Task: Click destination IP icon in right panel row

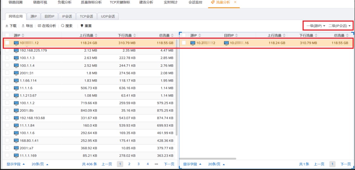Action: (226, 43)
